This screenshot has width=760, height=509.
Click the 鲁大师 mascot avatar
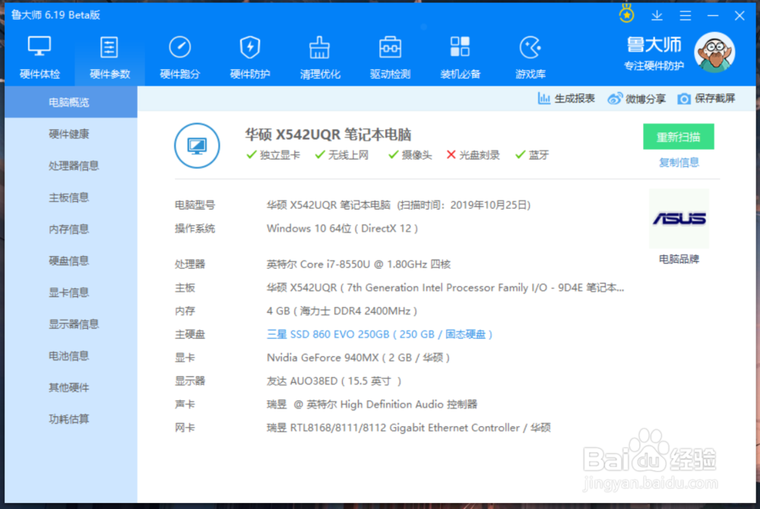[714, 52]
